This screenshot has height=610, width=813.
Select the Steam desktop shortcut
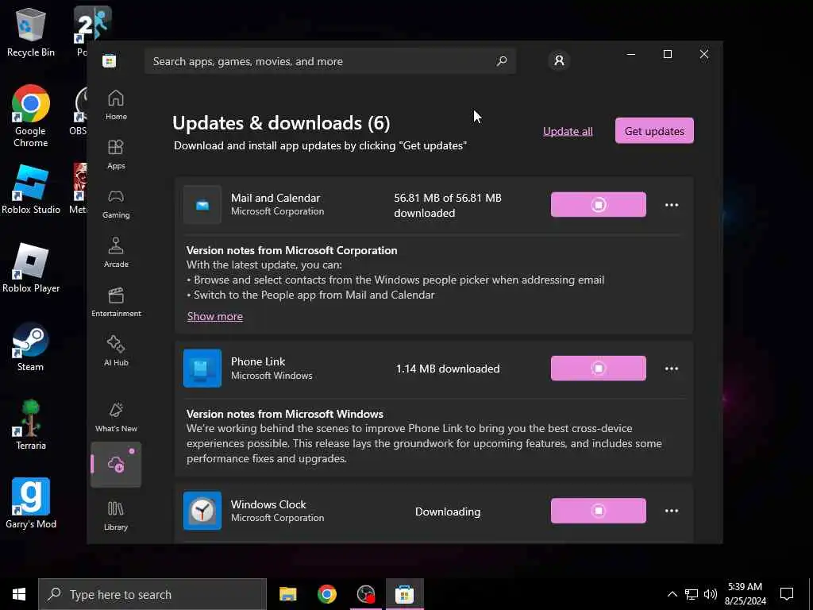pyautogui.click(x=31, y=347)
